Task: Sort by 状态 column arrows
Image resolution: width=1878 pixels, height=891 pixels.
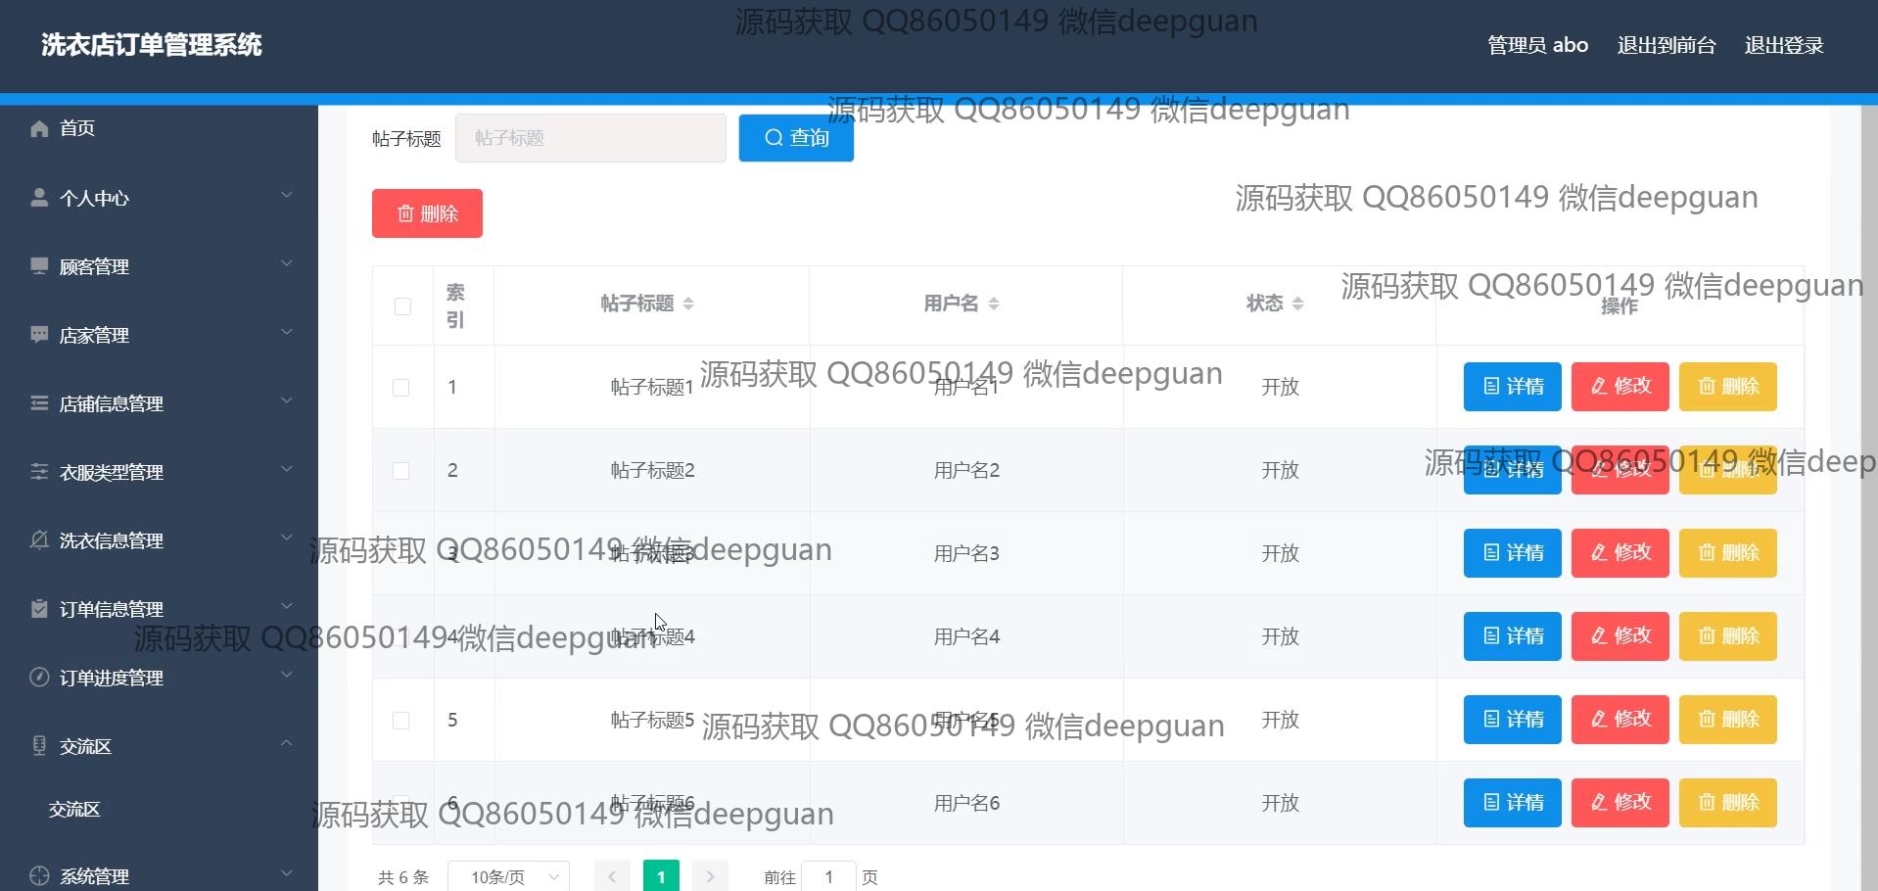Action: tap(1298, 305)
